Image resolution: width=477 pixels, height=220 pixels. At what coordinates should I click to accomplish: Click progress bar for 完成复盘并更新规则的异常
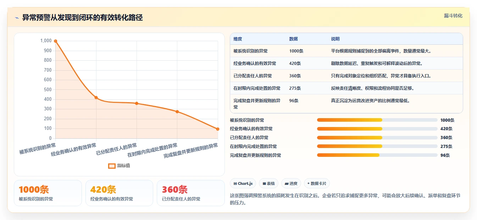[377, 155]
